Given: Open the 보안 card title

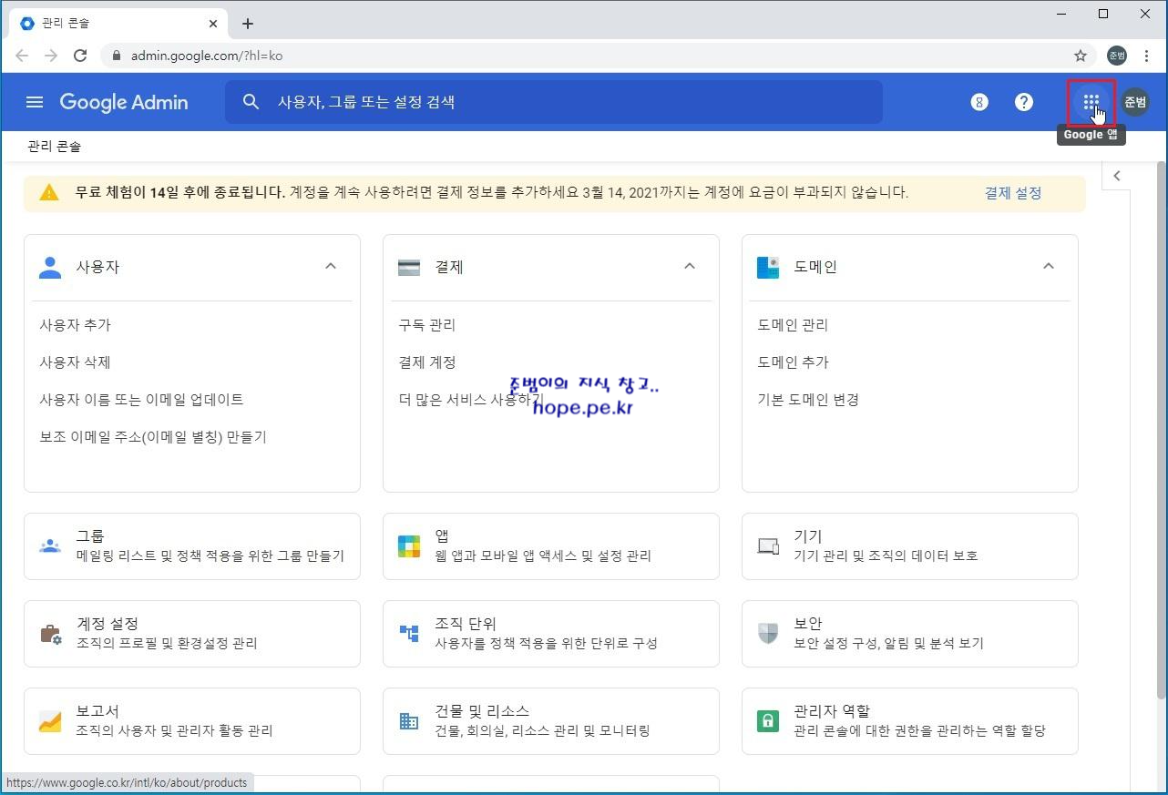Looking at the screenshot, I should click(808, 624).
